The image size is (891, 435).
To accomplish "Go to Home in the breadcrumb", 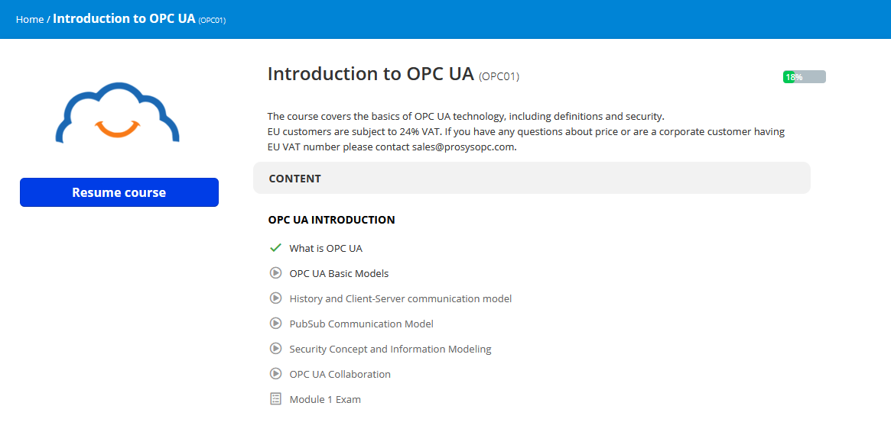I will coord(30,19).
